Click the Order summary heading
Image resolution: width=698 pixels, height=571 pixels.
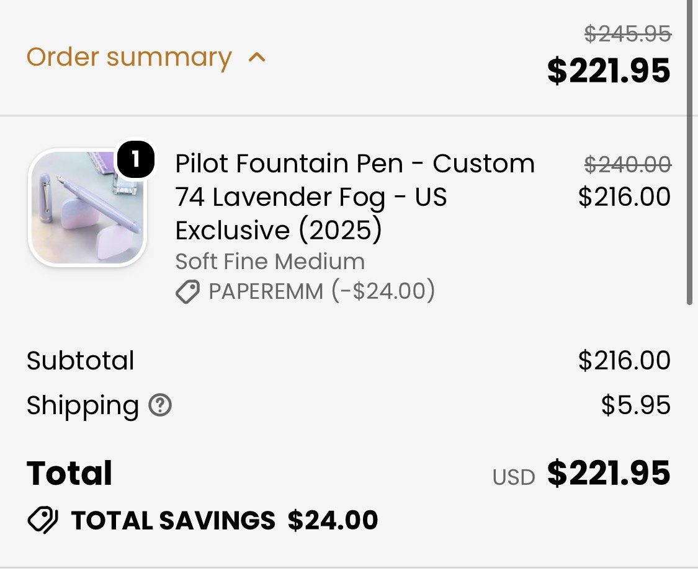(x=129, y=58)
